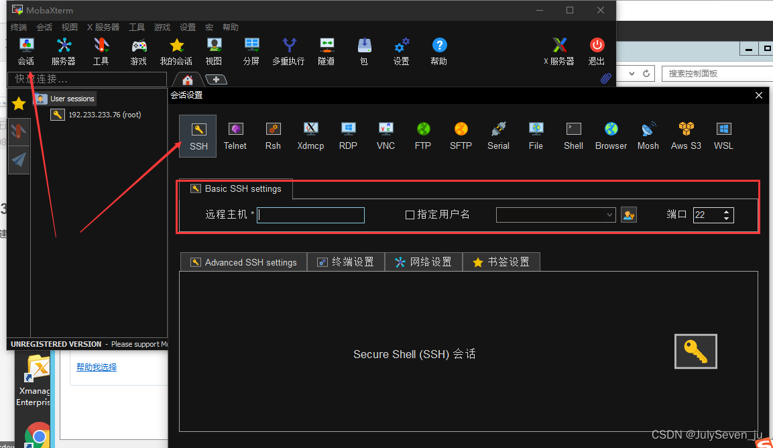Open the 工具 (Tools) toolbar icon

click(x=101, y=52)
